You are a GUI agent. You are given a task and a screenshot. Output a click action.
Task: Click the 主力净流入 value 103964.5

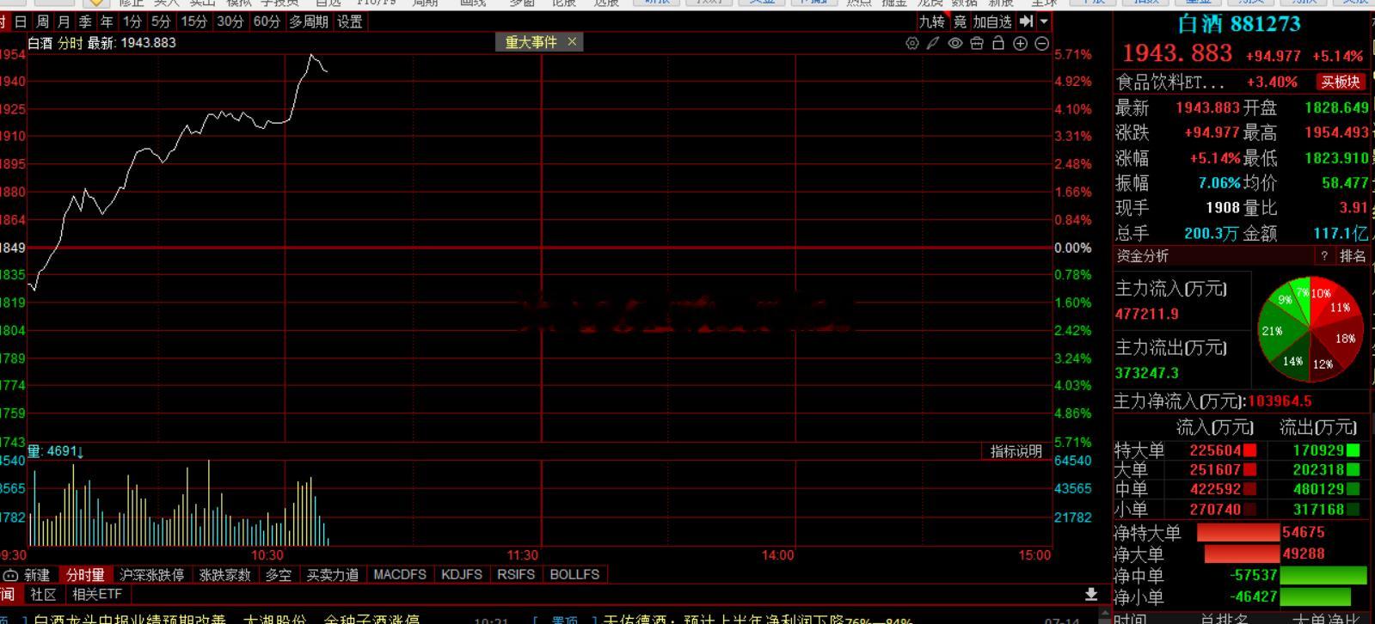(x=1280, y=401)
